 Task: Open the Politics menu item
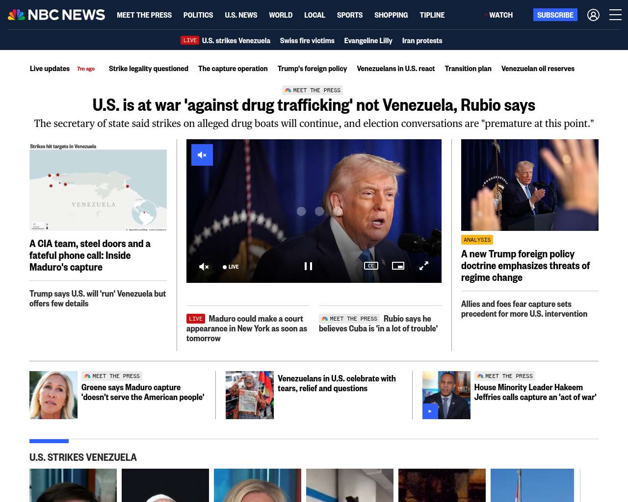pos(198,15)
